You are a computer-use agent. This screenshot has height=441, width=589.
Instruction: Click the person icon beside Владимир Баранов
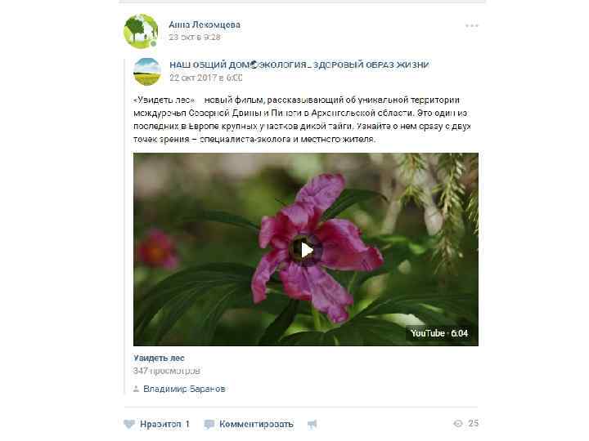click(x=137, y=389)
